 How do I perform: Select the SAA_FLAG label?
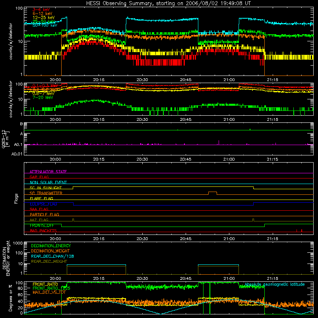pyautogui.click(x=39, y=209)
